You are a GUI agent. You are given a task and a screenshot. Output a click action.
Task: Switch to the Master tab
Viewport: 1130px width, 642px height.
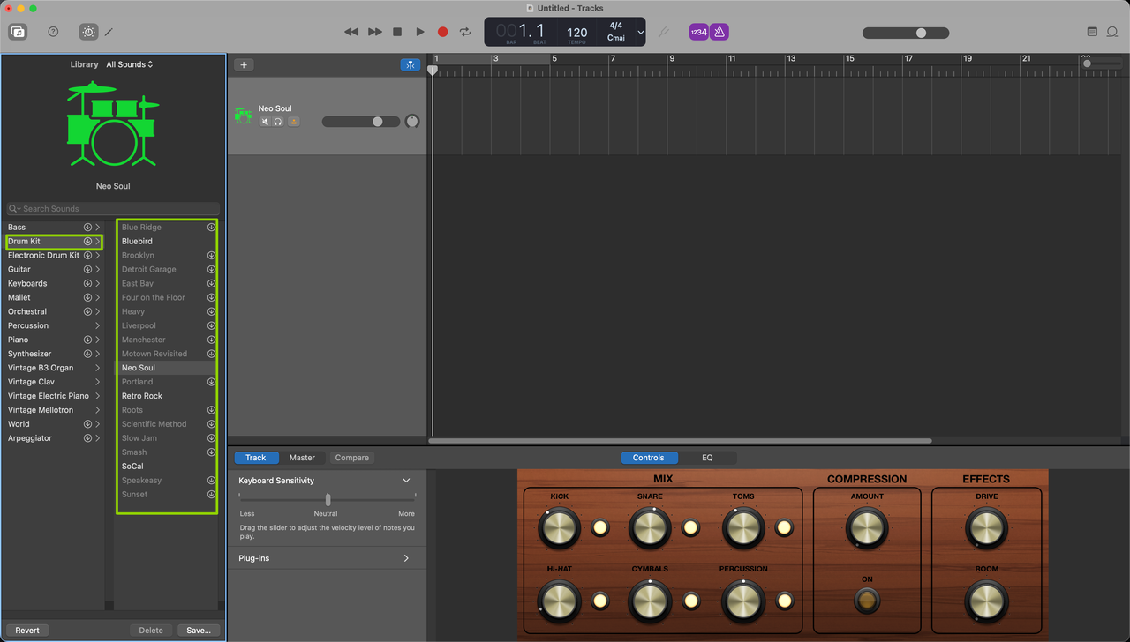302,458
